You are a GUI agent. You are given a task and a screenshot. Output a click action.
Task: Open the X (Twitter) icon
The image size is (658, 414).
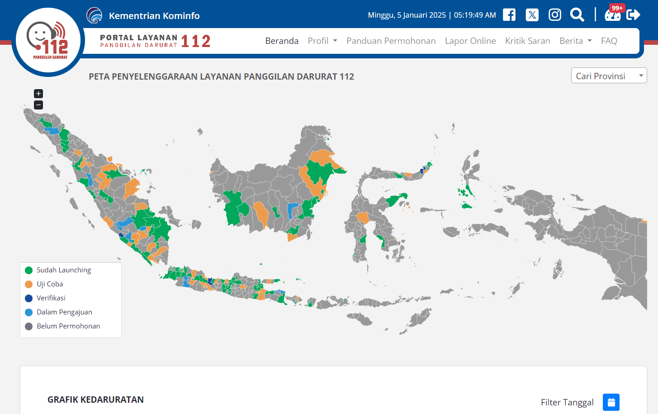point(532,15)
